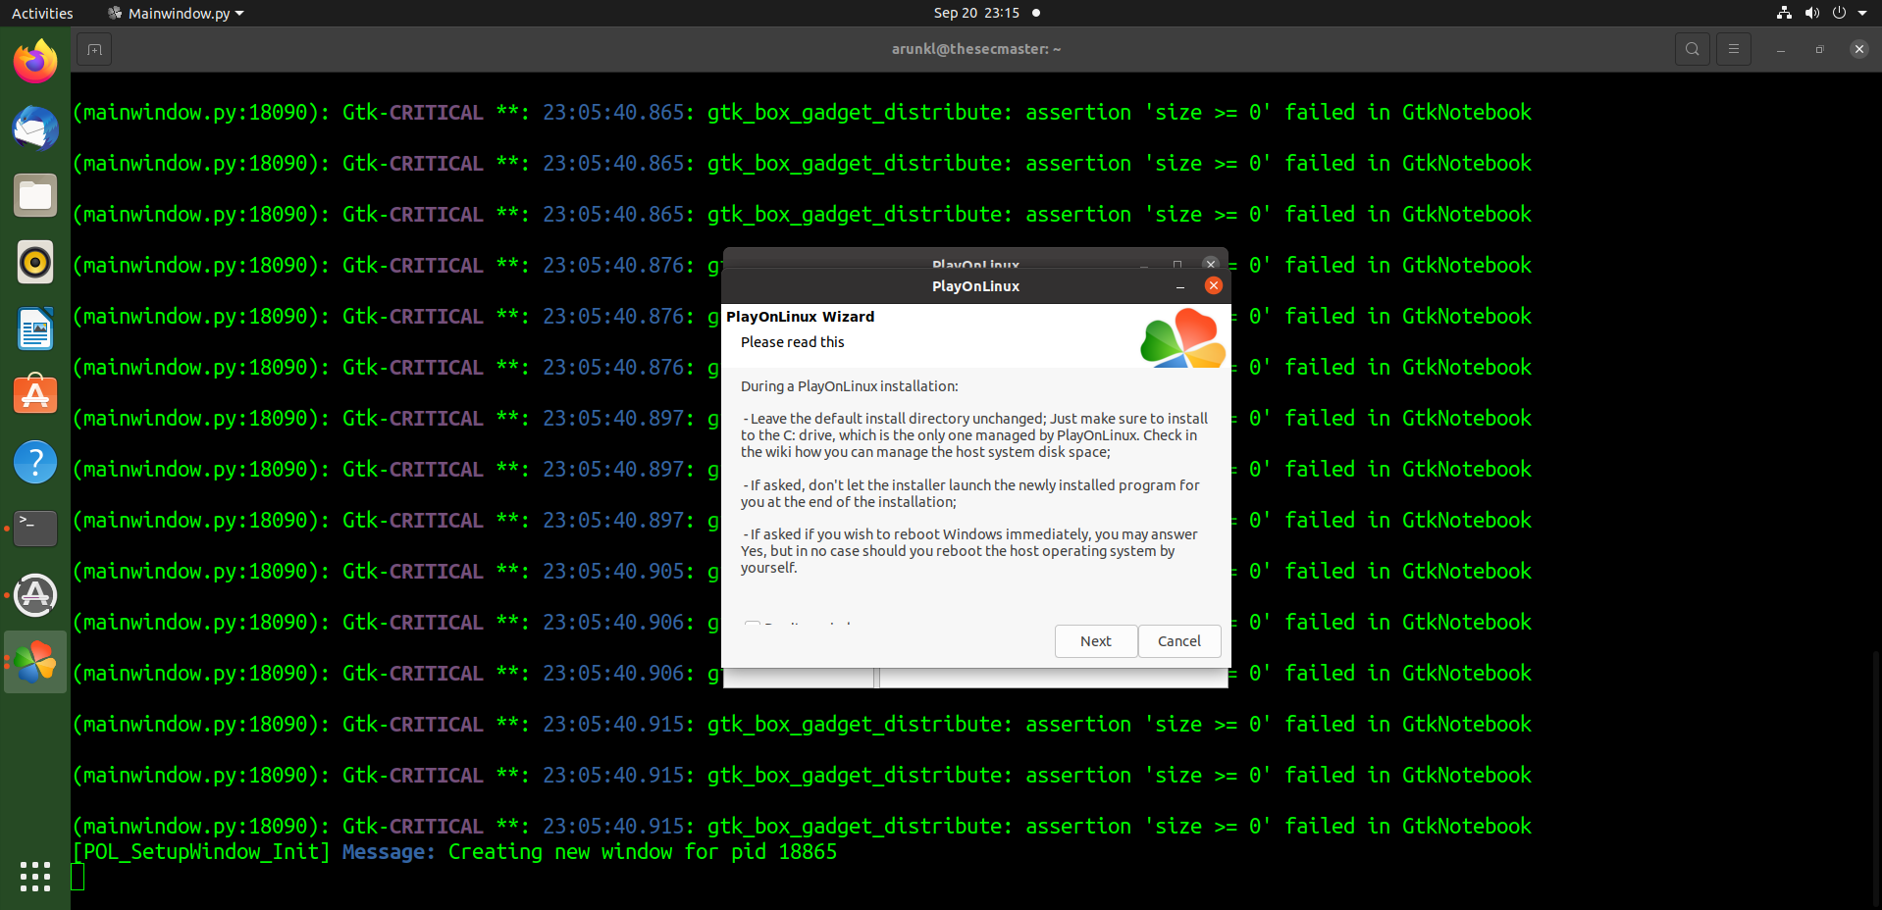Open the Help icon in the dock
The width and height of the screenshot is (1882, 910).
click(35, 462)
